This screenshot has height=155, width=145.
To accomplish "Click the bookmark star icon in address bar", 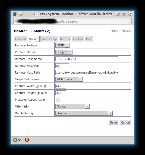I will click(x=128, y=21).
